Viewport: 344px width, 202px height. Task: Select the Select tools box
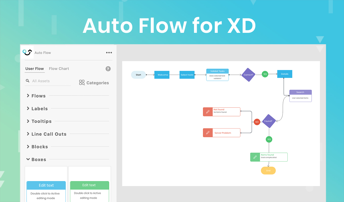pyautogui.click(x=187, y=75)
